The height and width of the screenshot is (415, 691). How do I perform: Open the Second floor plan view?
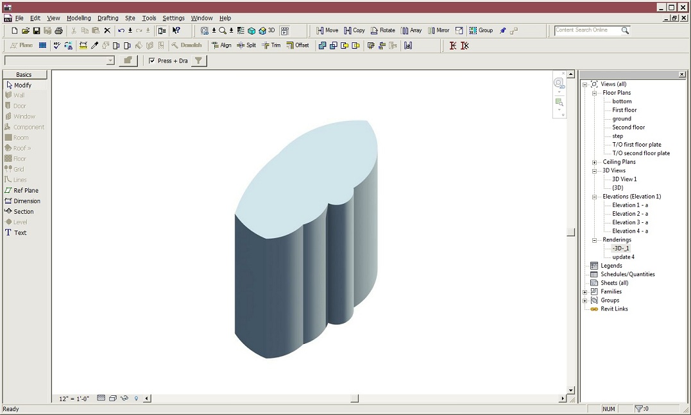click(628, 127)
